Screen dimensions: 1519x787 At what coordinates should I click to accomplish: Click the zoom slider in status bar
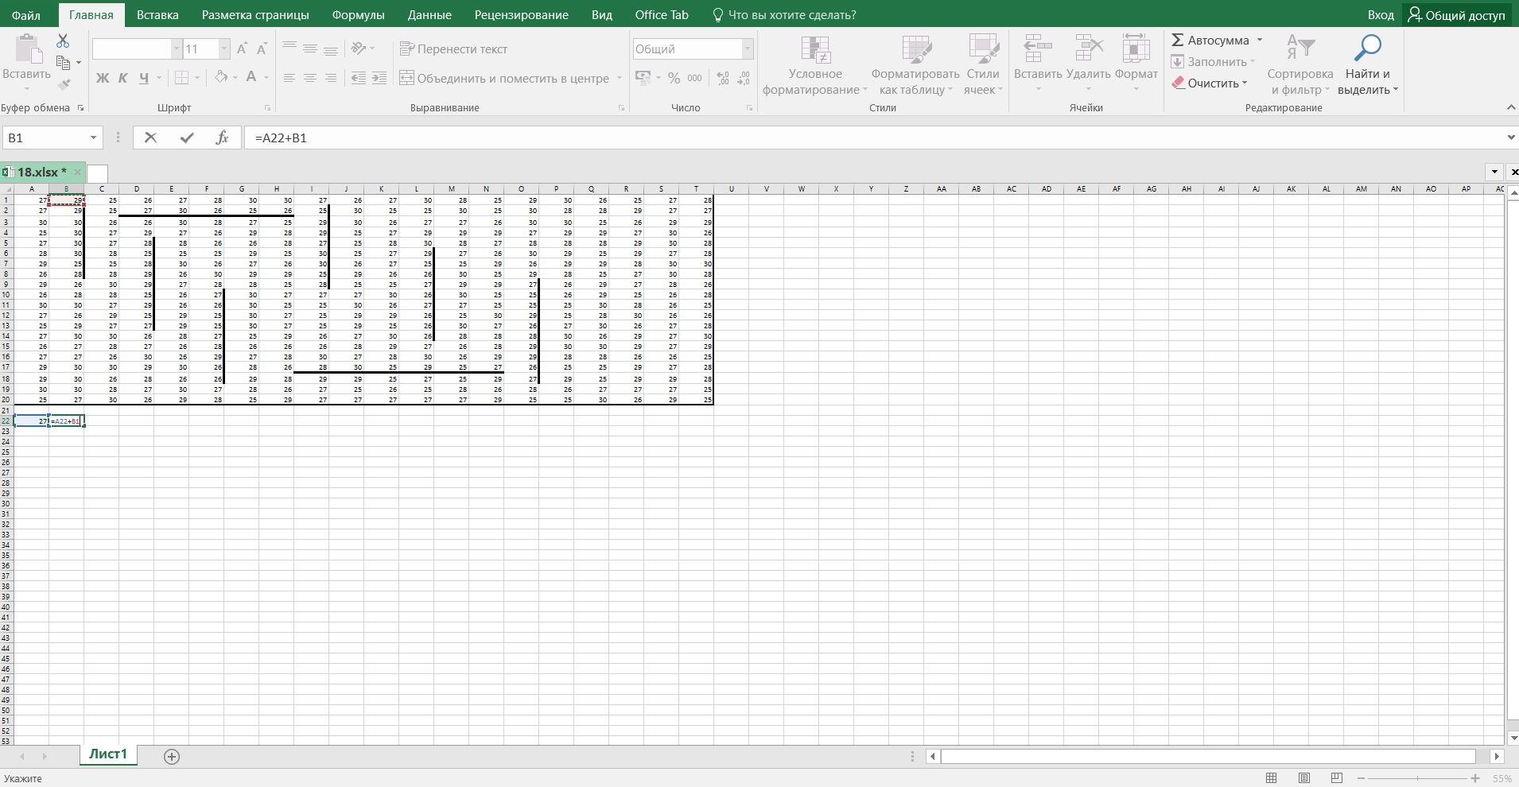1418,778
